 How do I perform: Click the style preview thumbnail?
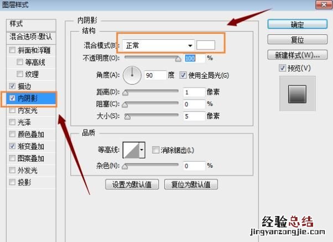pos(298,94)
